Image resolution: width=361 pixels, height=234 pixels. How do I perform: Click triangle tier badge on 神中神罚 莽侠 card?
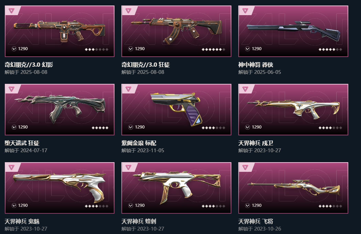coord(245,10)
